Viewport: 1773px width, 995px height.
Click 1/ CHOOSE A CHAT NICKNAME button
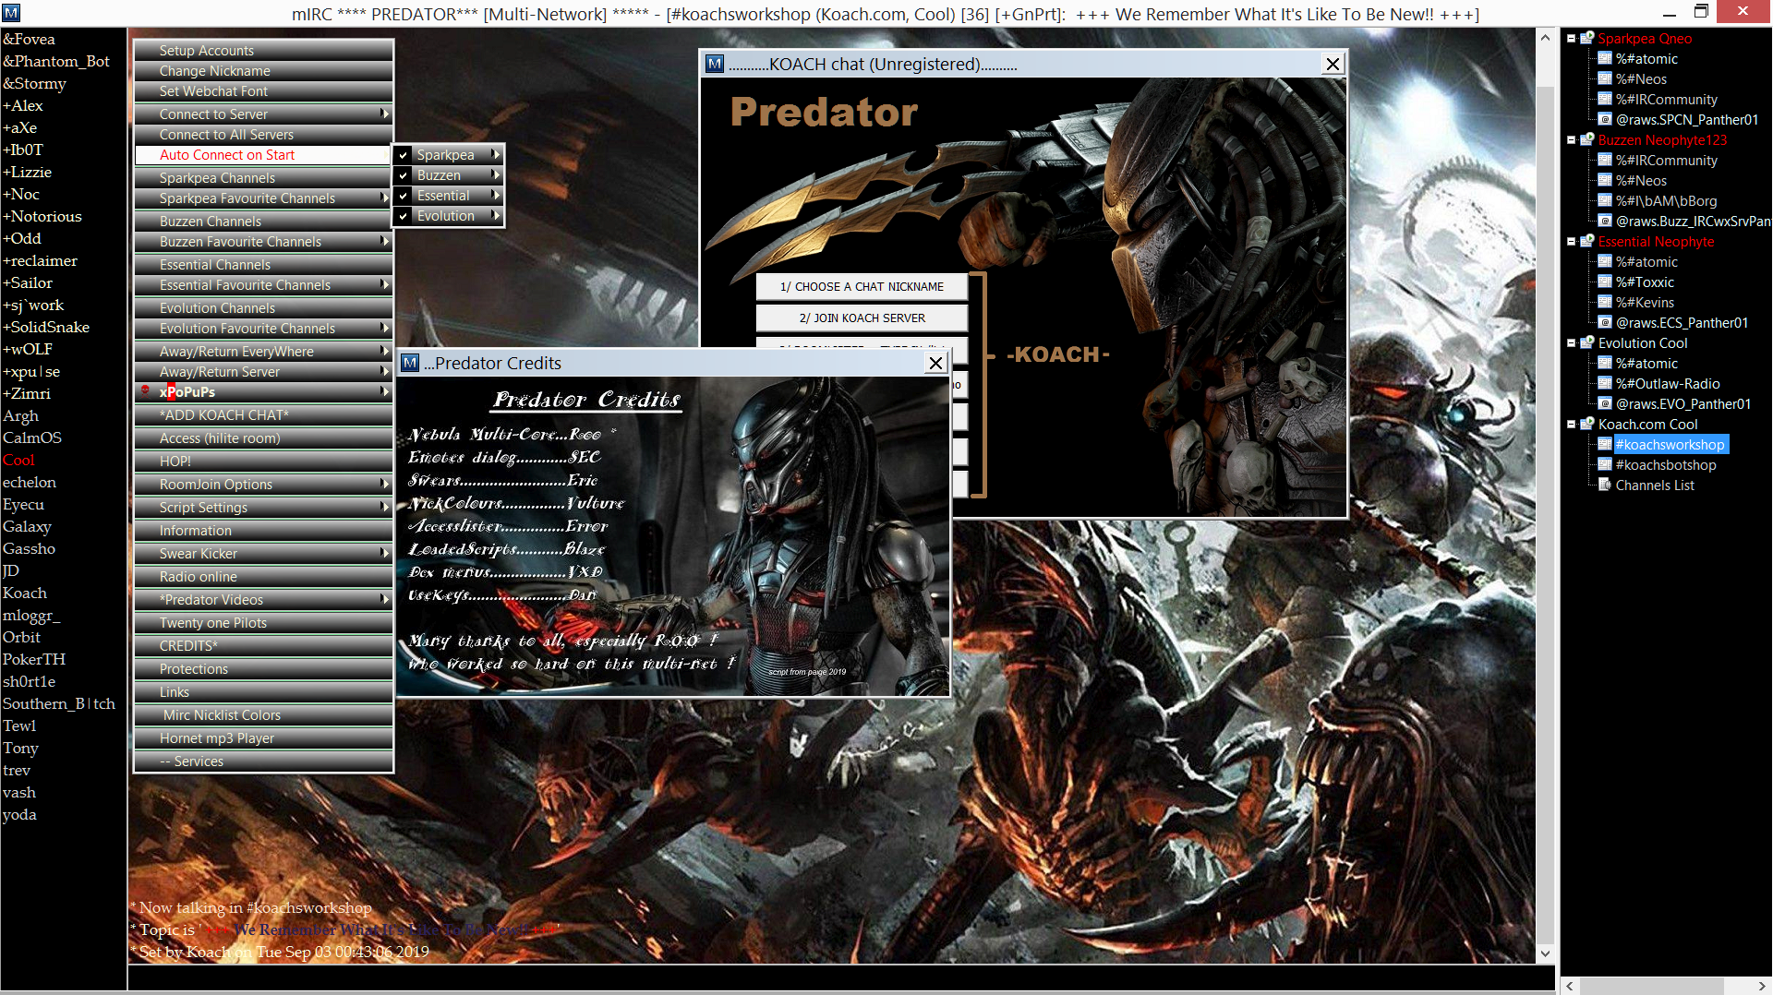pyautogui.click(x=862, y=286)
